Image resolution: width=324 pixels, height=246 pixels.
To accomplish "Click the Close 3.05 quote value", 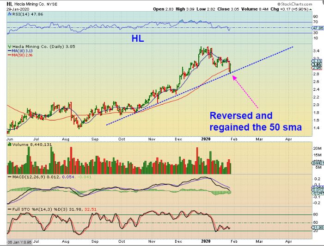I will [x=228, y=9].
